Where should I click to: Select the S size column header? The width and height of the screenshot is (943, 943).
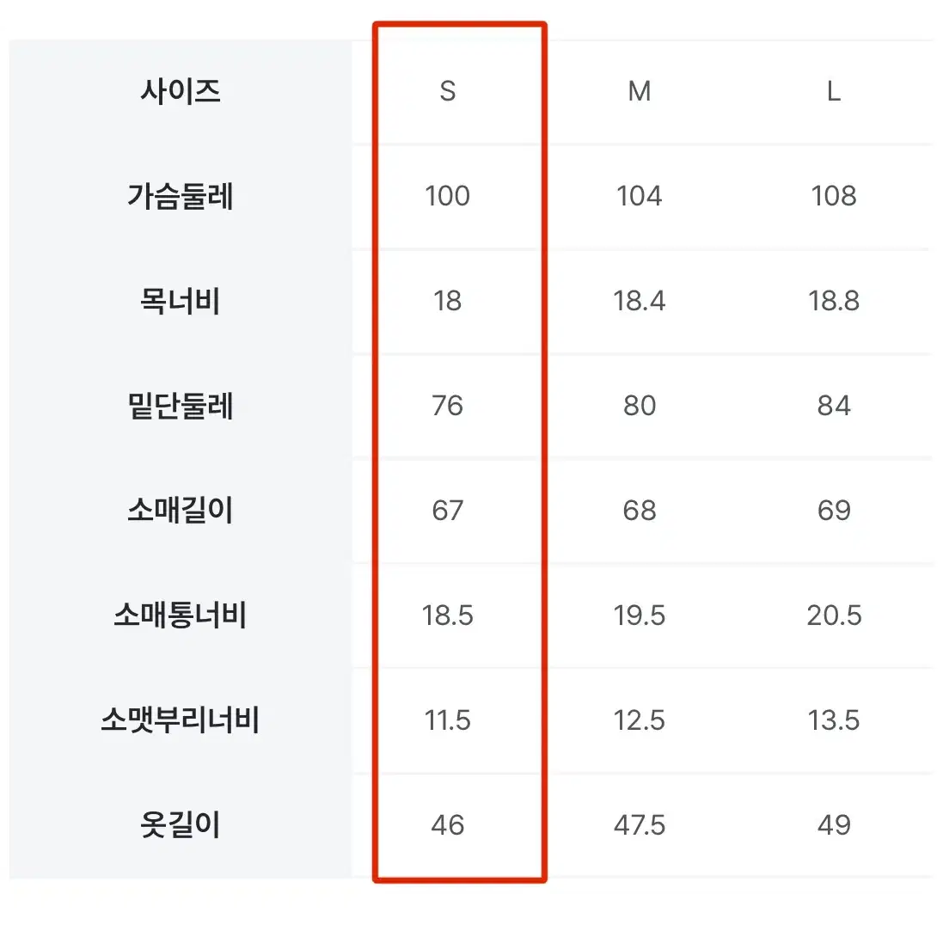click(x=448, y=91)
